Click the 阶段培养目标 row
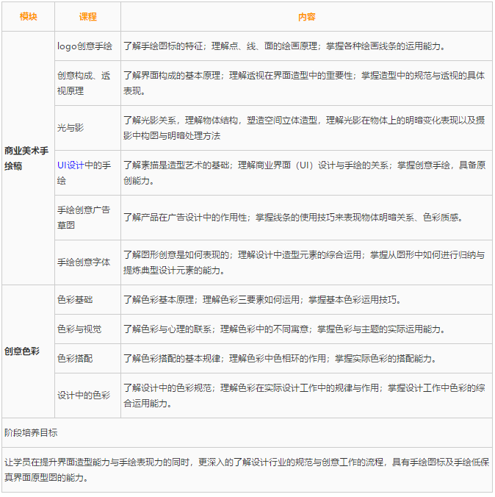 (x=247, y=433)
